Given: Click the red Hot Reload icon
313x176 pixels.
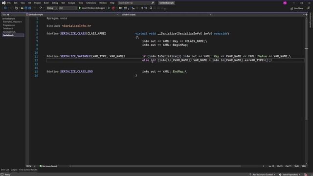Looking at the screenshot, I should pyautogui.click(x=113, y=8).
